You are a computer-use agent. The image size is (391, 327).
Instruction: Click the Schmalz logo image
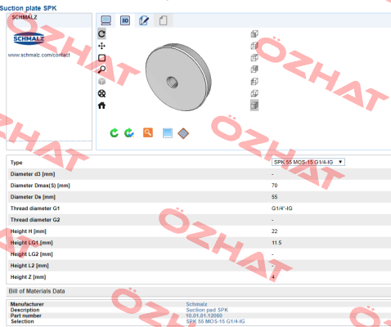(x=29, y=38)
